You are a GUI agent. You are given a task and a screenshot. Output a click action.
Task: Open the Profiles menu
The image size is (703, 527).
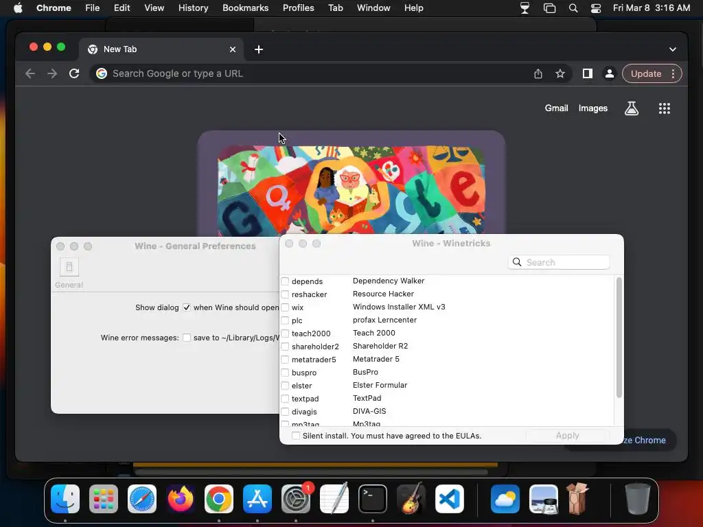[x=298, y=8]
